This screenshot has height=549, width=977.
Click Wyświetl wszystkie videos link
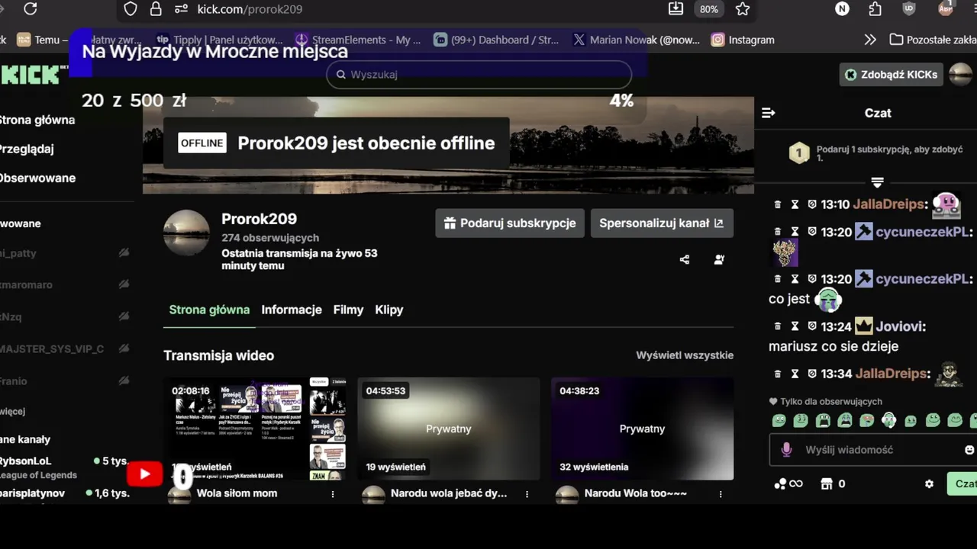(x=685, y=355)
